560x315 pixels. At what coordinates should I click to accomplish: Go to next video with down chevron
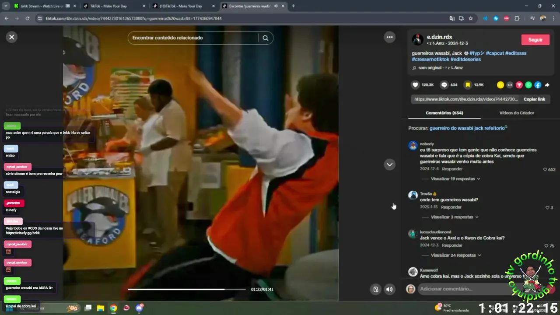click(389, 164)
